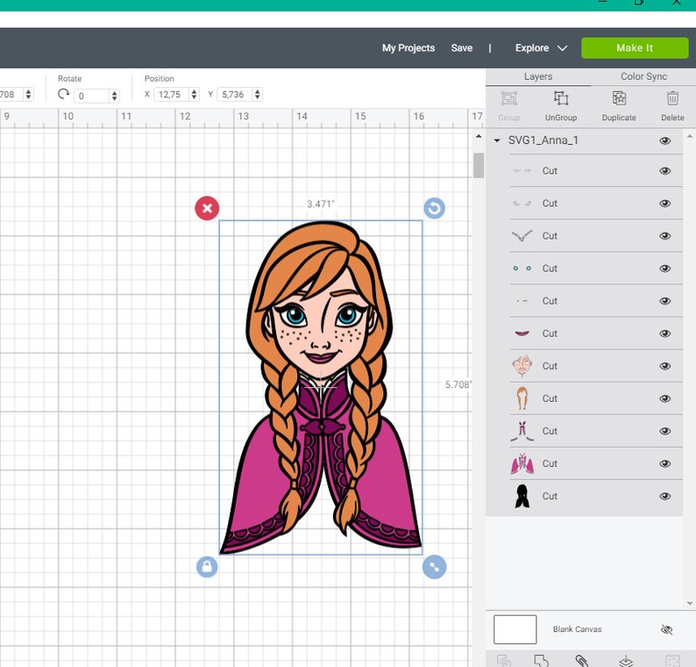Hide the pink cape layer

(x=665, y=463)
